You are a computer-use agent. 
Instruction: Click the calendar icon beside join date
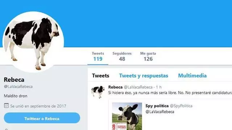6,106
